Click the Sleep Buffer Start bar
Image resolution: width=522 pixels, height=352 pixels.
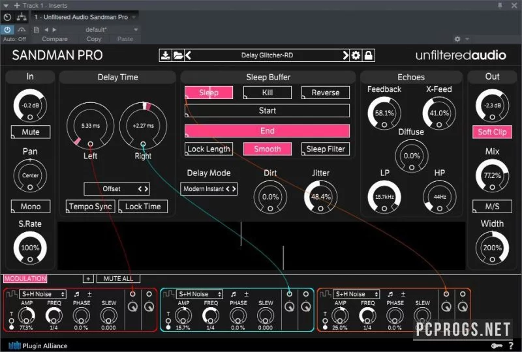click(268, 110)
